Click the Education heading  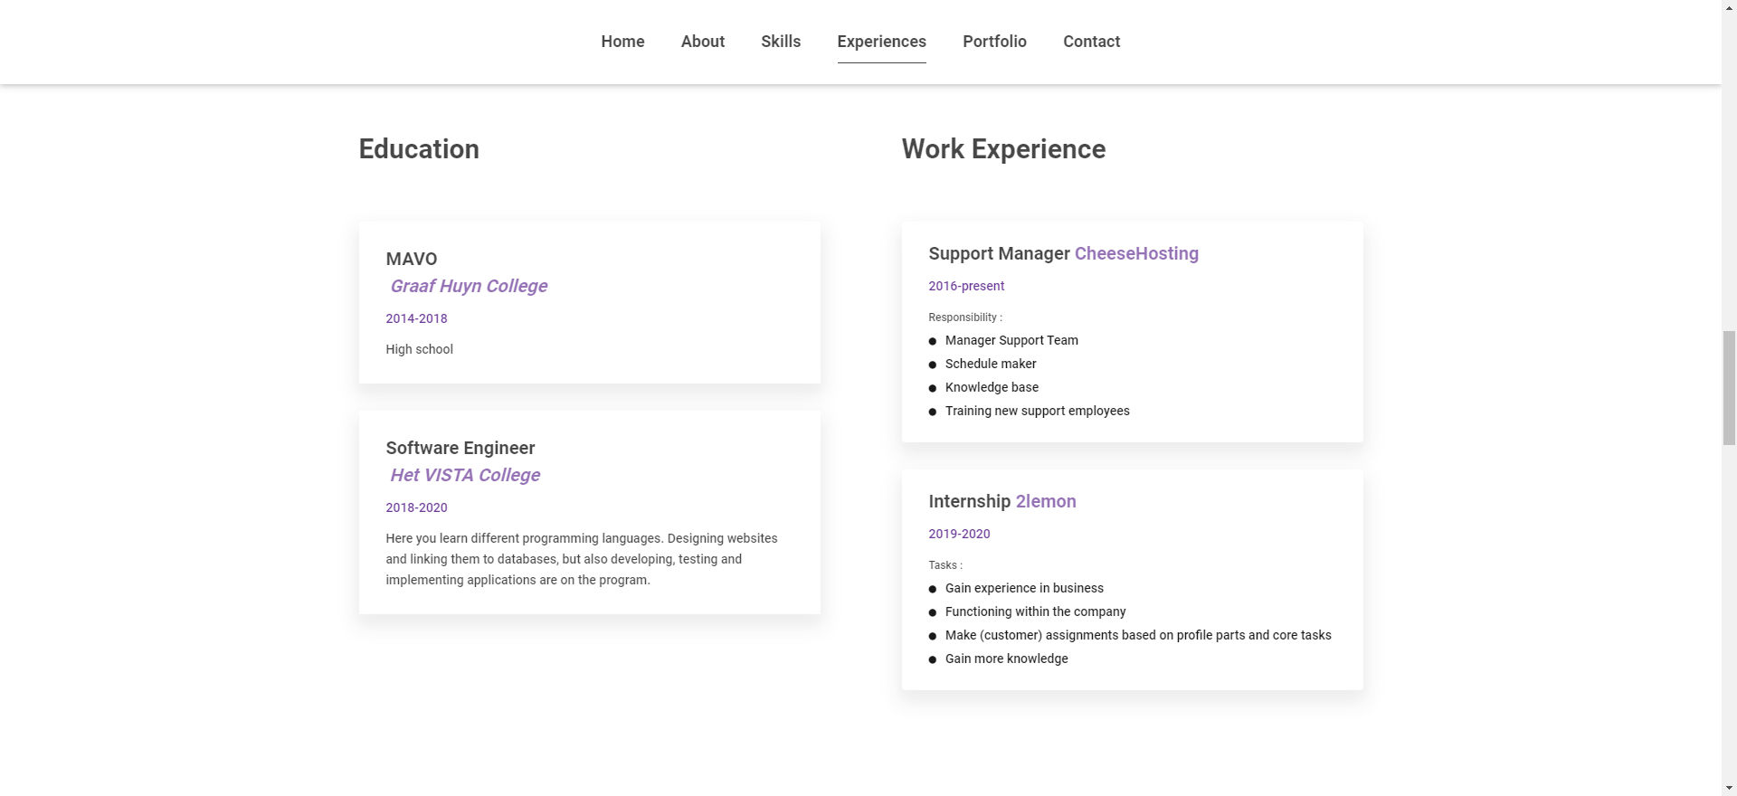coord(419,149)
